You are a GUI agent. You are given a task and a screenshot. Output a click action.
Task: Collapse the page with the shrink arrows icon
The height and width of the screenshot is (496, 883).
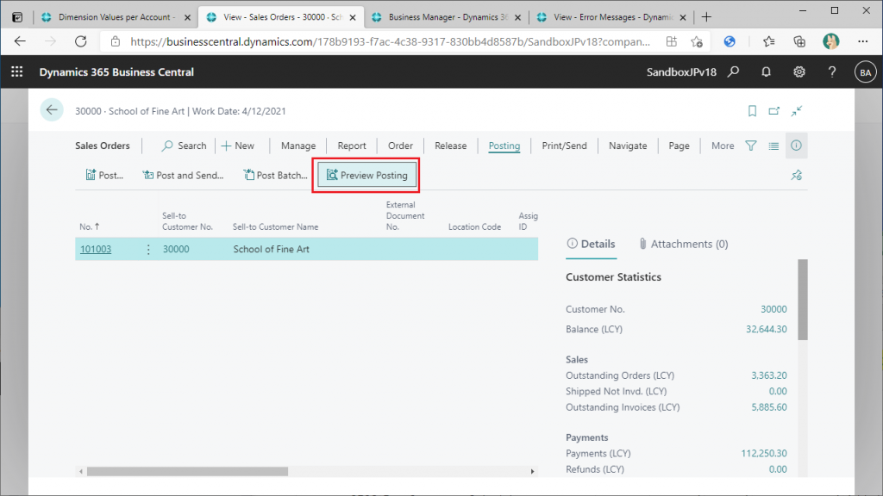click(796, 111)
